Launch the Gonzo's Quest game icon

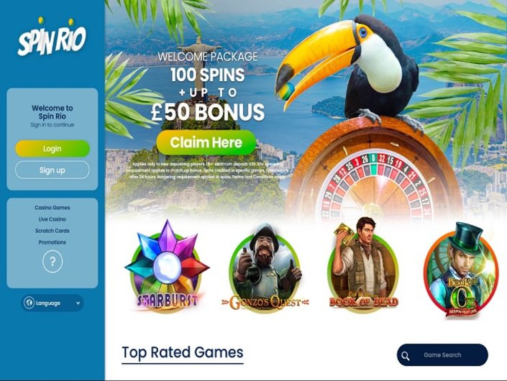(265, 268)
